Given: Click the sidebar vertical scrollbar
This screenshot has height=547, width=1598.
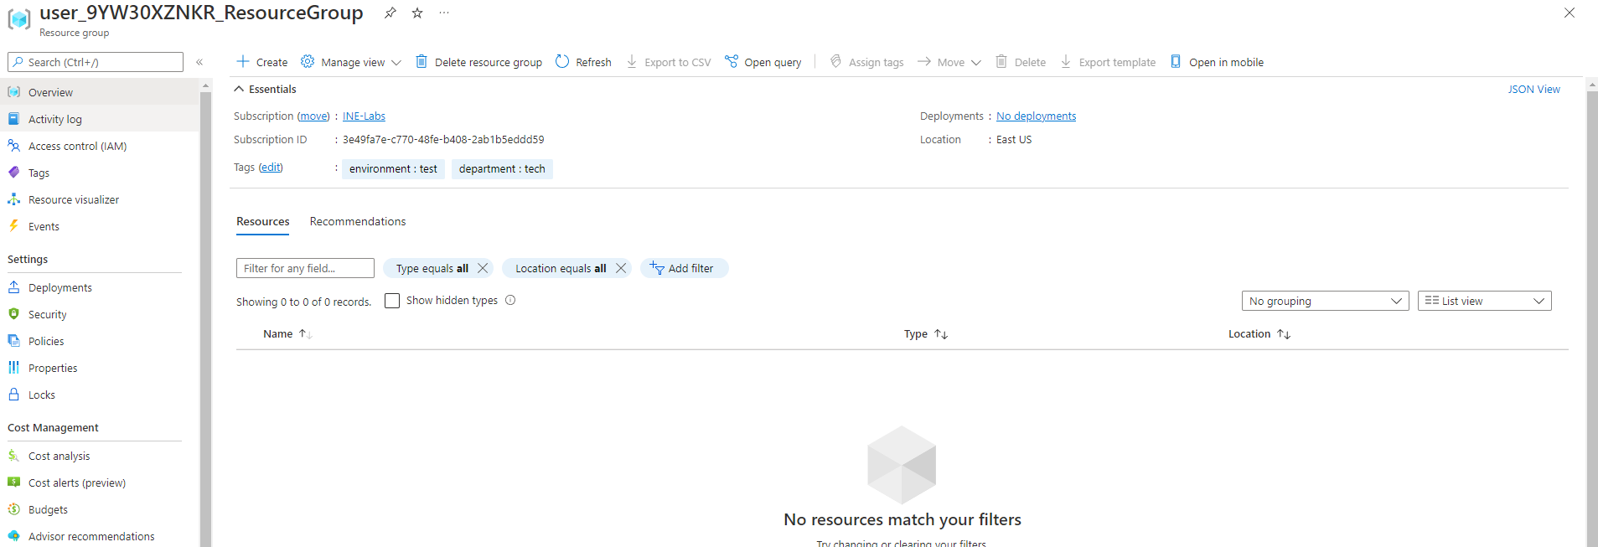Looking at the screenshot, I should point(205,318).
